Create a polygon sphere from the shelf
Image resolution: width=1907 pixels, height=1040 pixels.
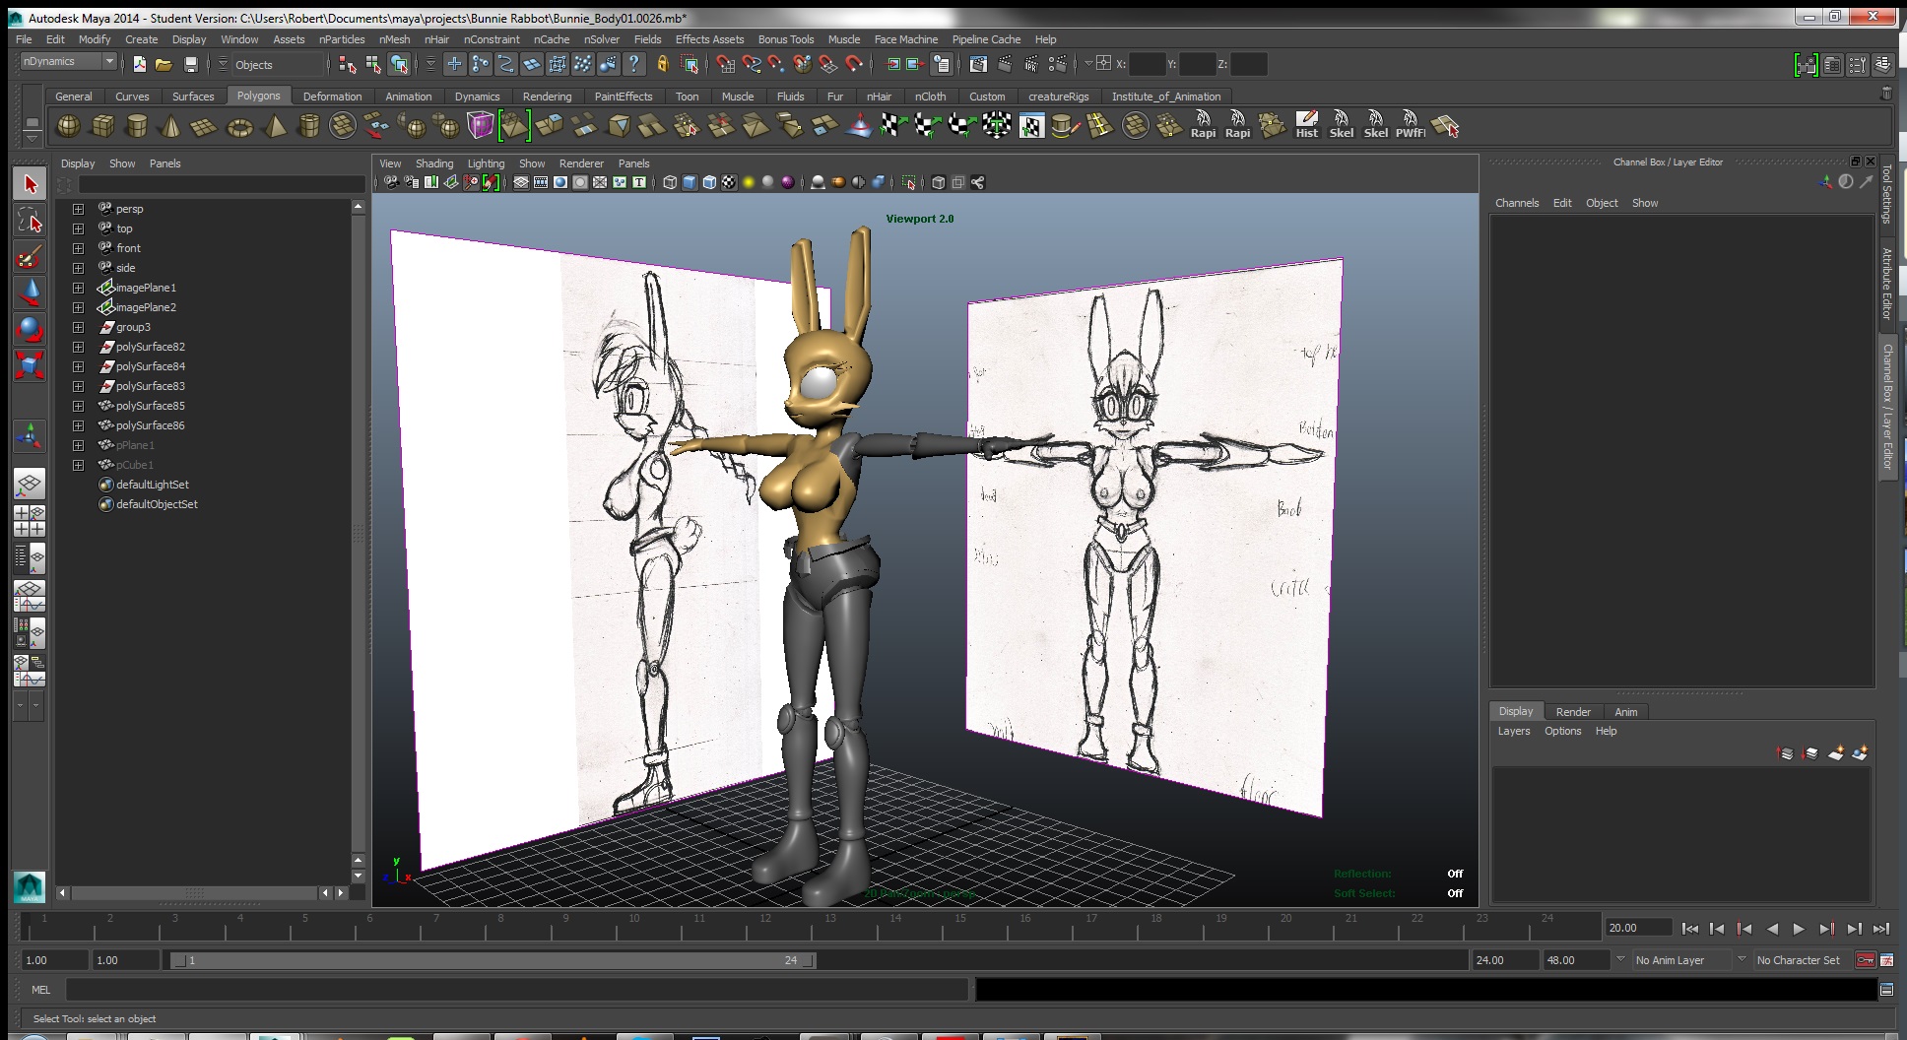click(x=68, y=126)
